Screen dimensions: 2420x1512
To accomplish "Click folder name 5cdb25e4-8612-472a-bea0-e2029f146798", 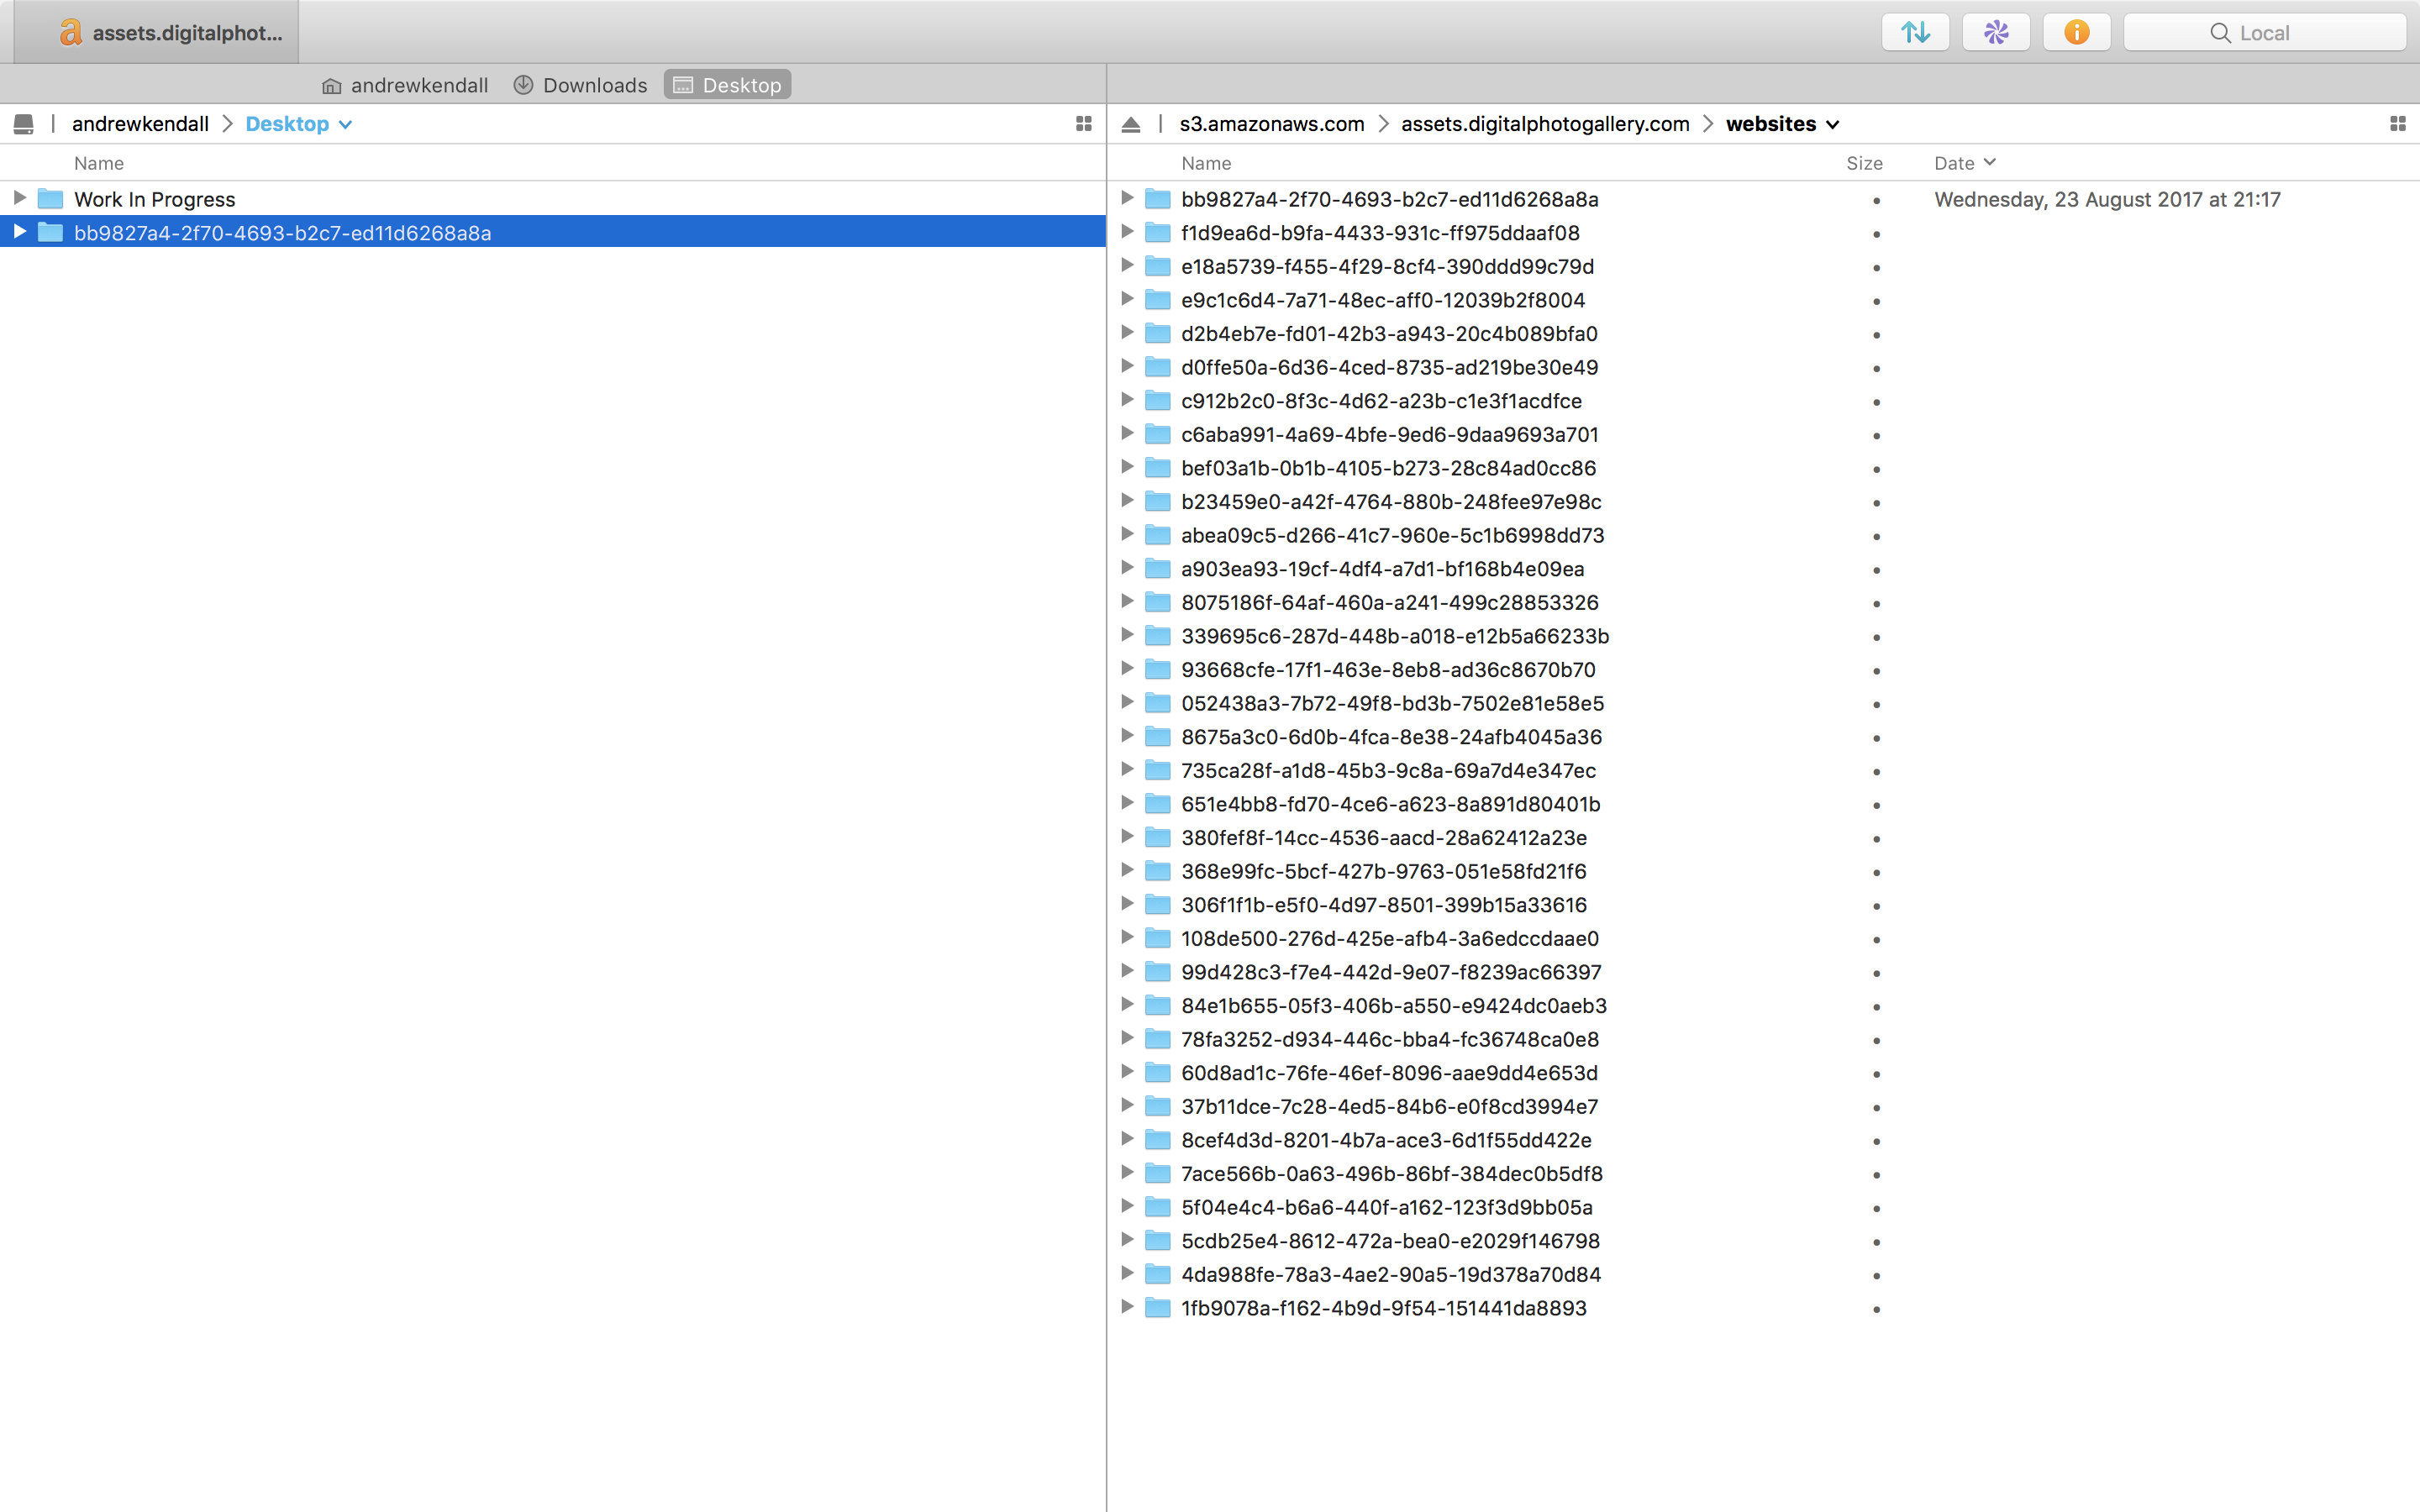I will (1390, 1241).
